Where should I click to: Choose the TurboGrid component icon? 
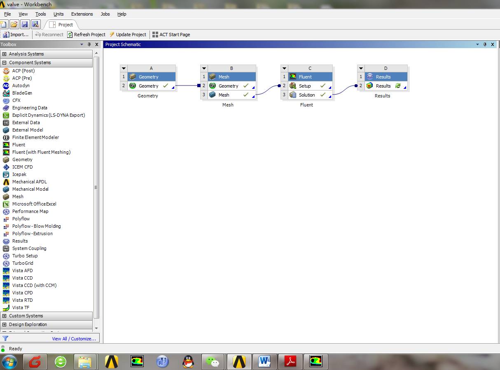6,263
